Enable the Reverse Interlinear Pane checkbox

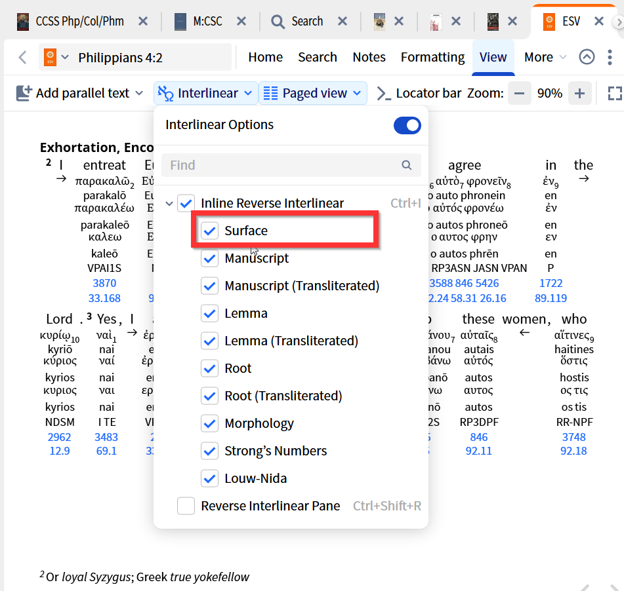[x=186, y=506]
